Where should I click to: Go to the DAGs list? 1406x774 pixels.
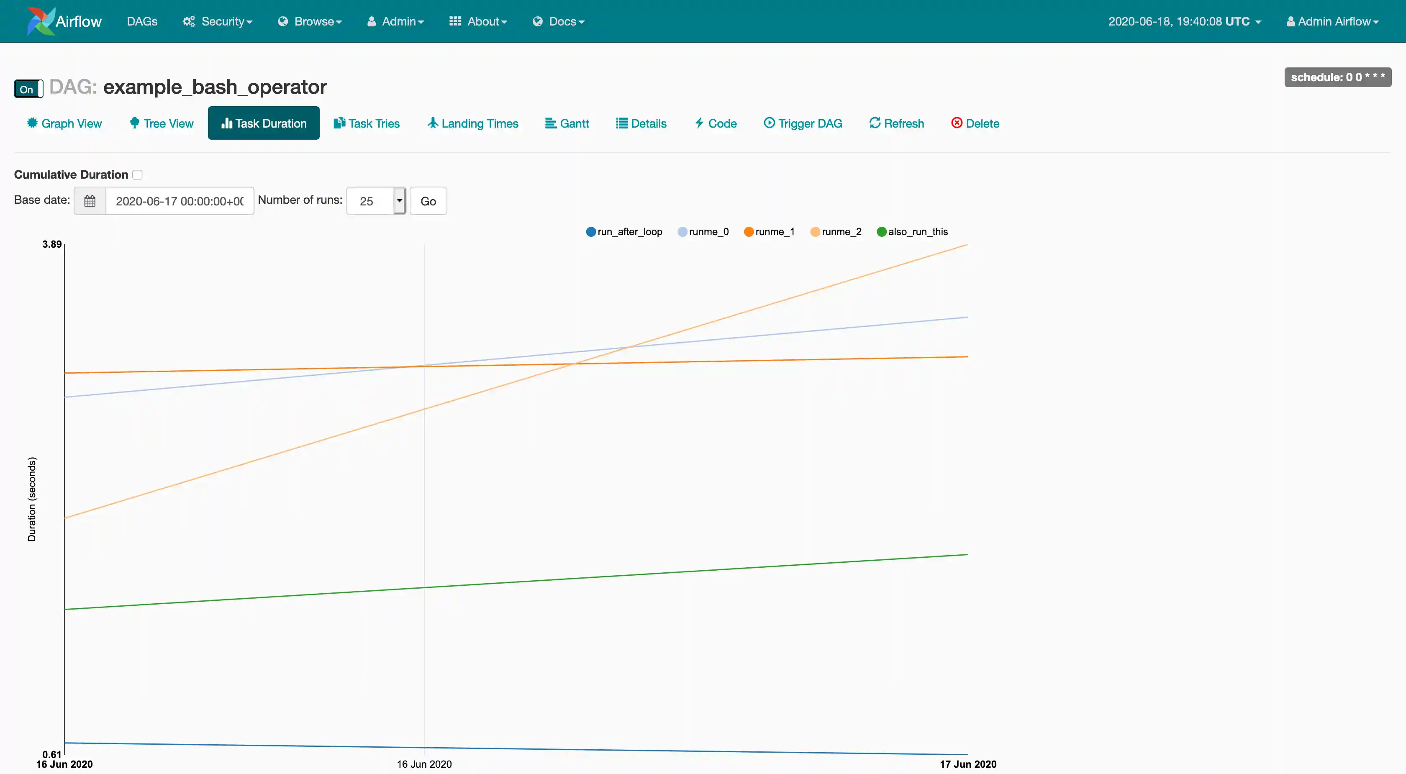pos(142,21)
